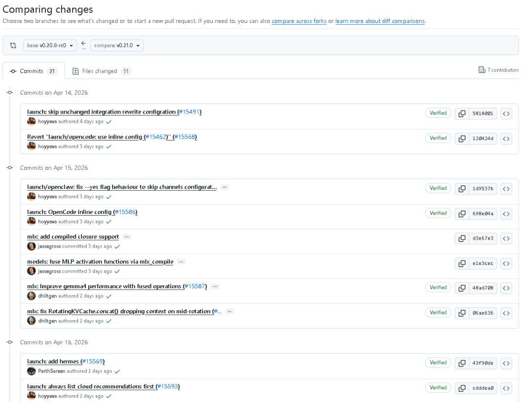Screen dimensions: 527x402
Task: Copy full SHA for commit 43f90de
Action: [462, 363]
